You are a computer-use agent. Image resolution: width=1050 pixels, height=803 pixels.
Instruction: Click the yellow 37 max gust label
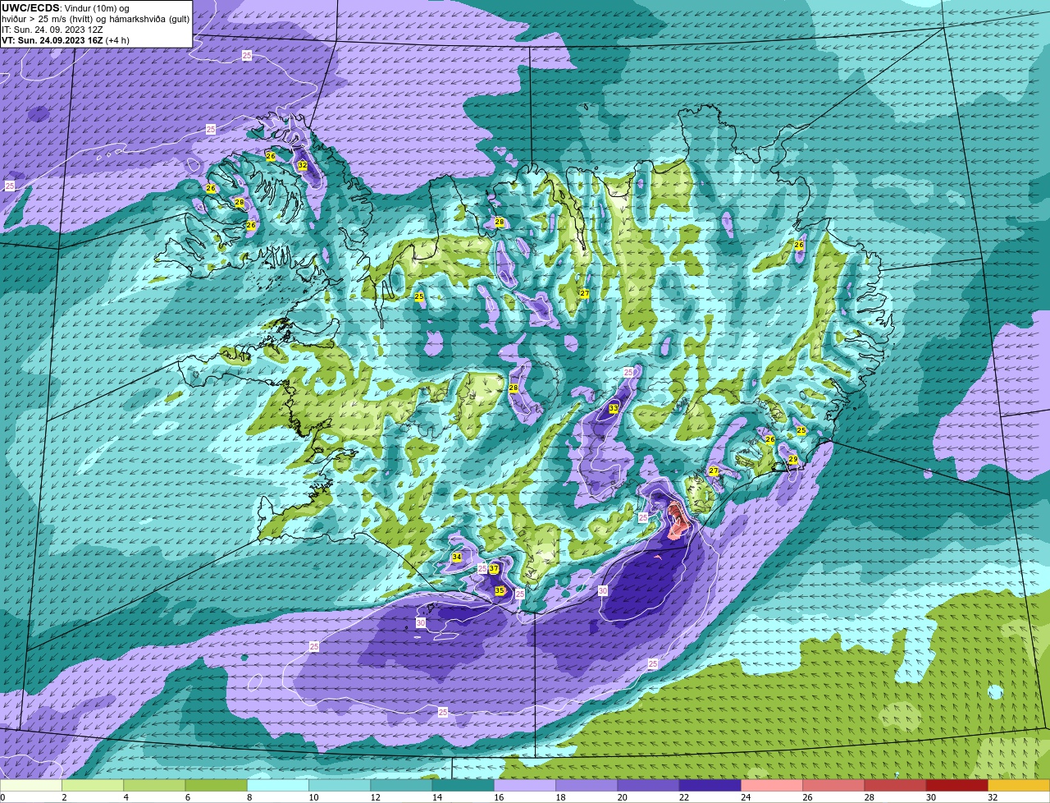pyautogui.click(x=494, y=569)
